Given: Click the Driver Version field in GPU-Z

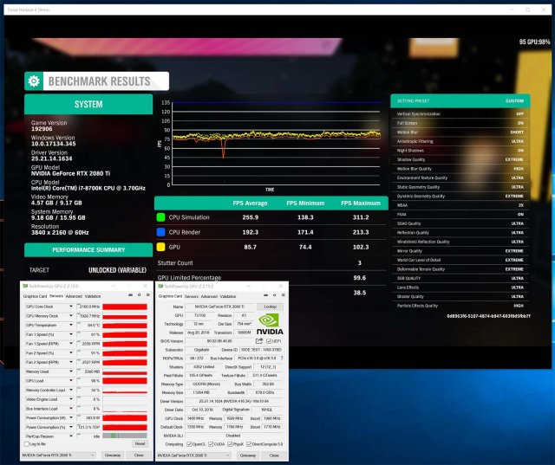Looking at the screenshot, I should pos(234,401).
